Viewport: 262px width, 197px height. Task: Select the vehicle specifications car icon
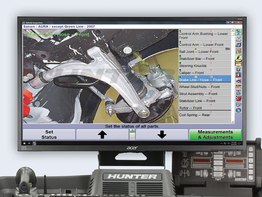point(238,45)
